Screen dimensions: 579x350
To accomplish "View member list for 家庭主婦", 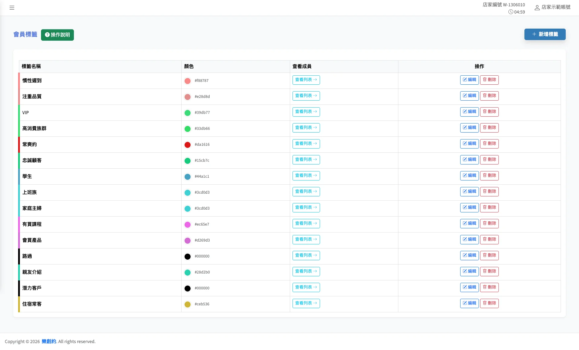I will (x=306, y=208).
